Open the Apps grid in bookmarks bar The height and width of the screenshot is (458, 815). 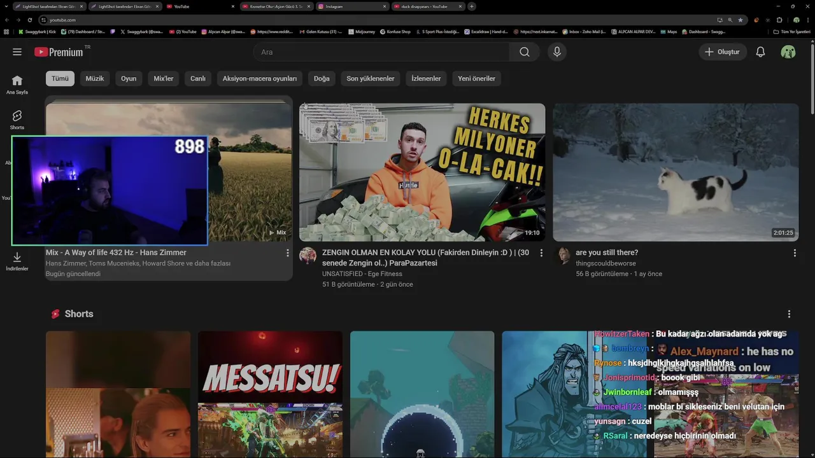(x=6, y=31)
